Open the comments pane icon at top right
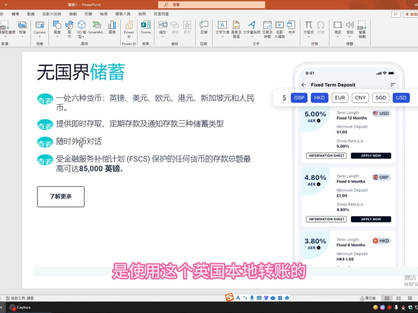The height and width of the screenshot is (313, 418). (x=396, y=14)
